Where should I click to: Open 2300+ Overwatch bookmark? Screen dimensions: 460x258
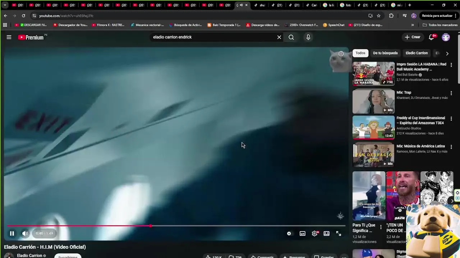click(x=301, y=25)
